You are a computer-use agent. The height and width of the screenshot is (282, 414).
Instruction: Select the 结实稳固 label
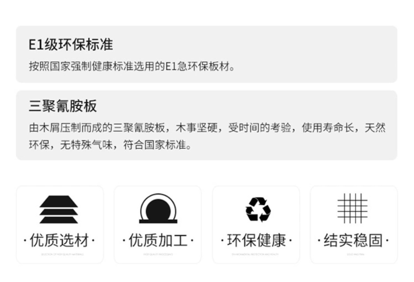tap(353, 240)
